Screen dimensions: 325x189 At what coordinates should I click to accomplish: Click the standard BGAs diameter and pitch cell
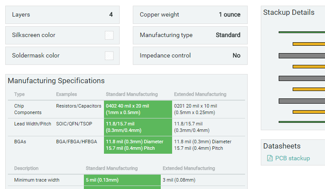(x=138, y=145)
